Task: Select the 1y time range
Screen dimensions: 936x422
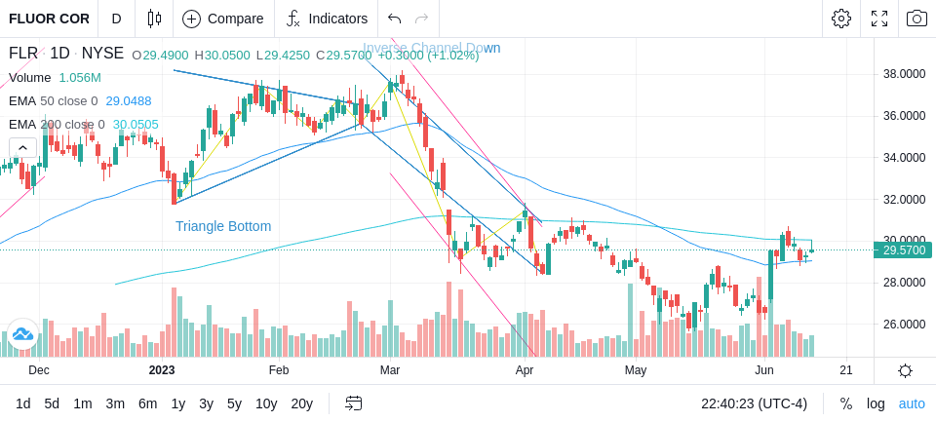Action: tap(177, 403)
